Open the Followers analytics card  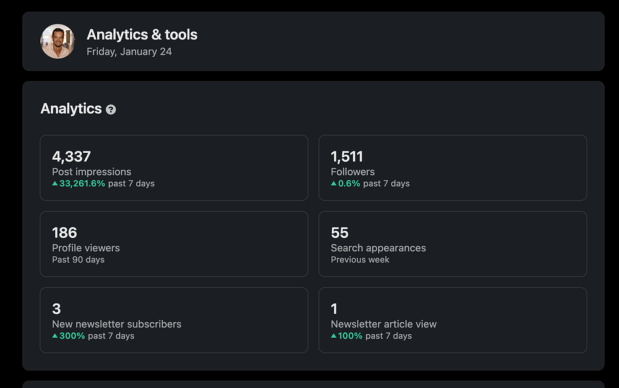(x=452, y=168)
